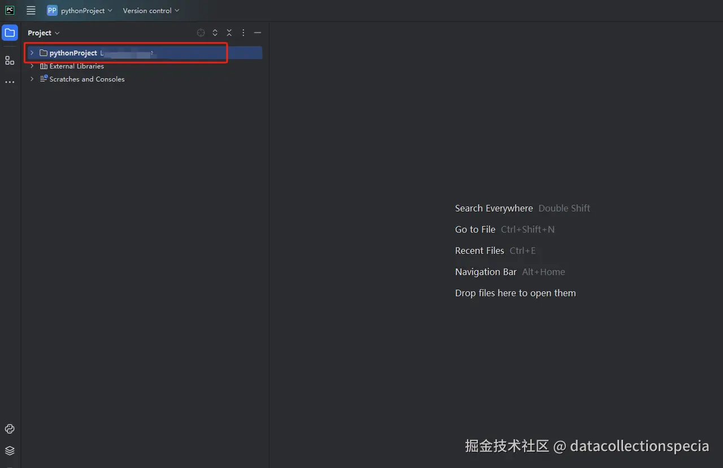Hide the Project panel with minimize icon

258,33
